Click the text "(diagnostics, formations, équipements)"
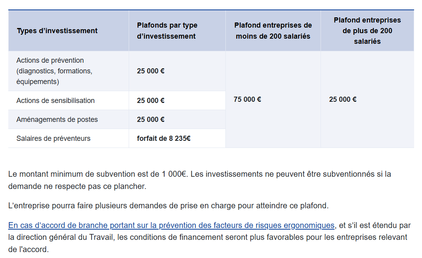Screen dimensions: 422x258 click(54, 77)
